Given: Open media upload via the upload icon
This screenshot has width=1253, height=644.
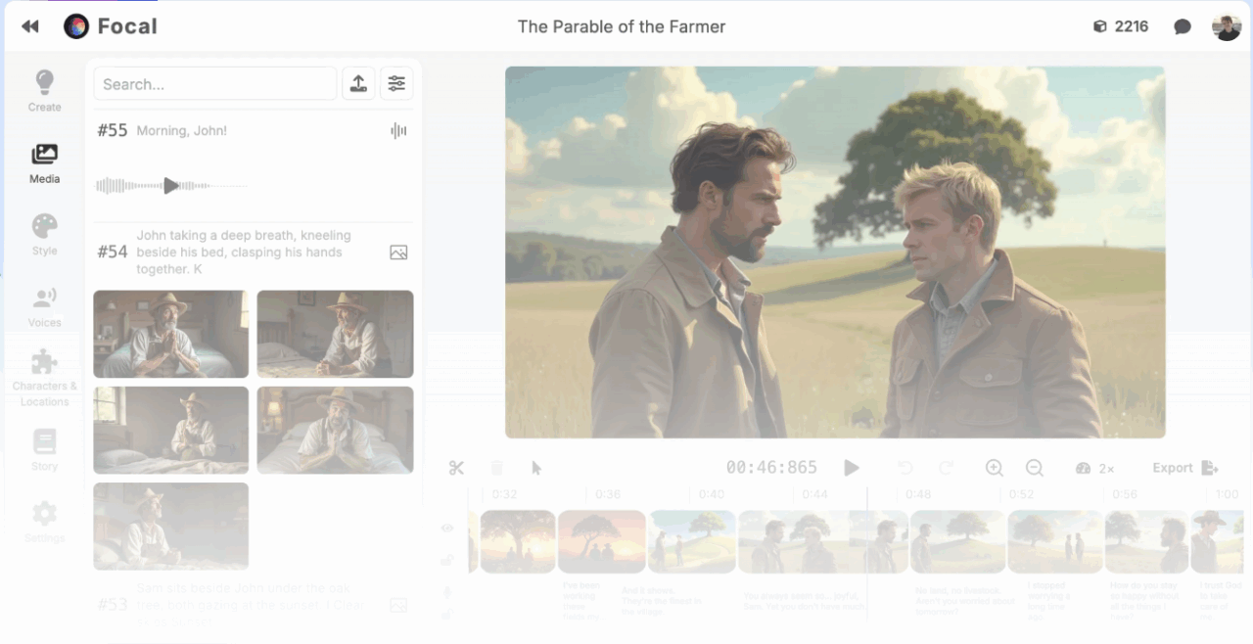Looking at the screenshot, I should pyautogui.click(x=358, y=83).
